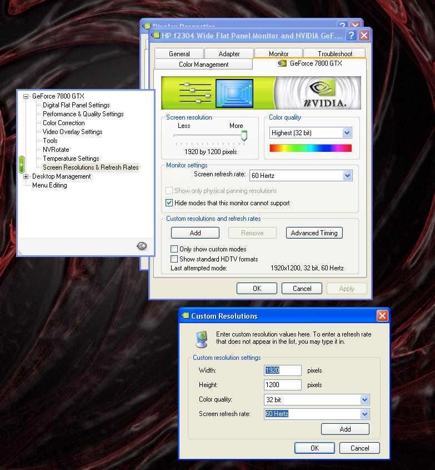Image resolution: width=435 pixels, height=470 pixels.
Task: Uncheck Hide modes that this monitor cannot support
Action: coord(169,203)
